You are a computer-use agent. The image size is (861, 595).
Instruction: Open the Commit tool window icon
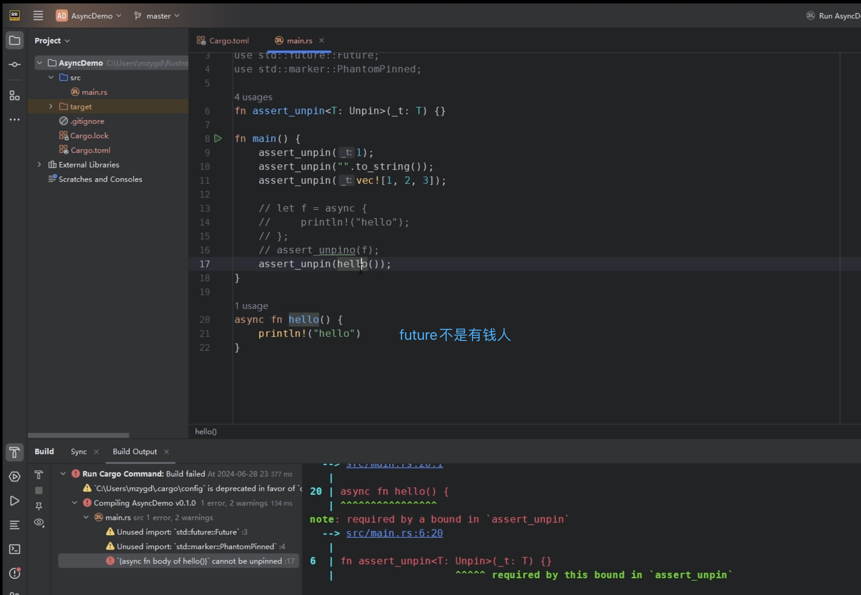click(x=15, y=64)
